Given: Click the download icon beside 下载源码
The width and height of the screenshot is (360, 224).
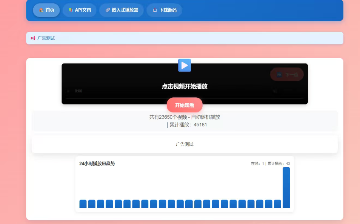Looking at the screenshot, I should tap(155, 10).
